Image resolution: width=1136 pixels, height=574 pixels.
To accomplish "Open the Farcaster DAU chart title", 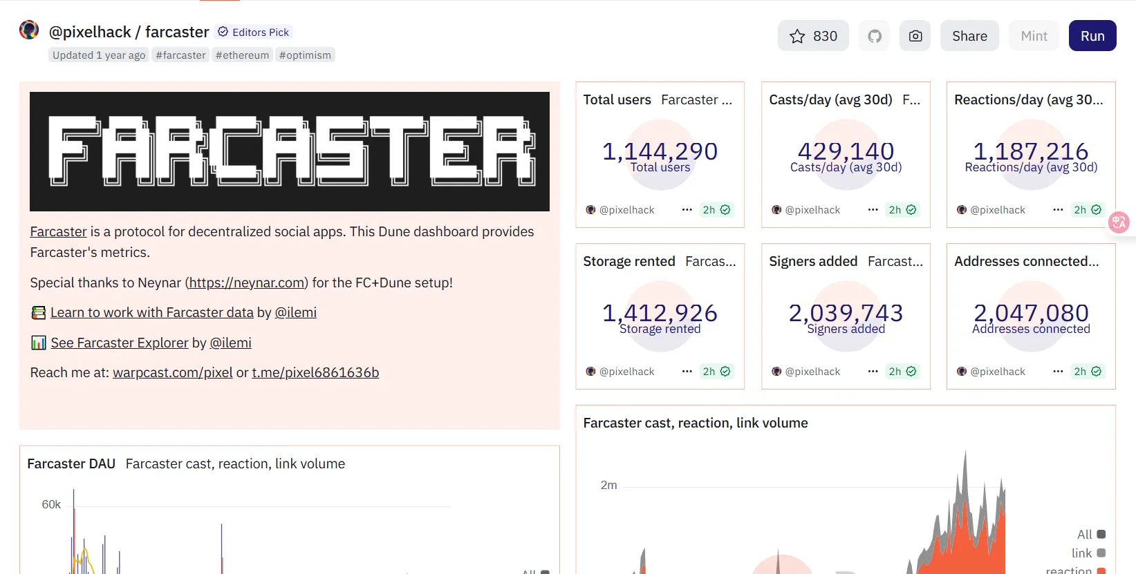I will coord(71,463).
